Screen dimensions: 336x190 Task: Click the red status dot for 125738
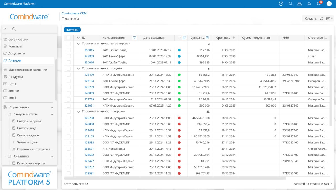179,118
